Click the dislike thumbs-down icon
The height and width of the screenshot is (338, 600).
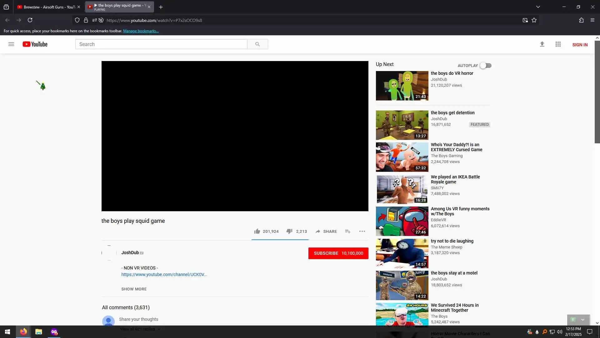coord(289,231)
